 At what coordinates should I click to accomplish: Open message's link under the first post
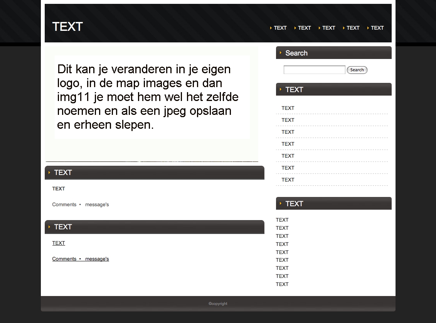[97, 204]
